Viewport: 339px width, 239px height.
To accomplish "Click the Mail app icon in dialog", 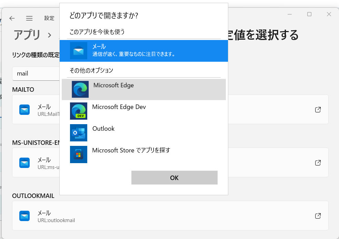I will (x=79, y=51).
